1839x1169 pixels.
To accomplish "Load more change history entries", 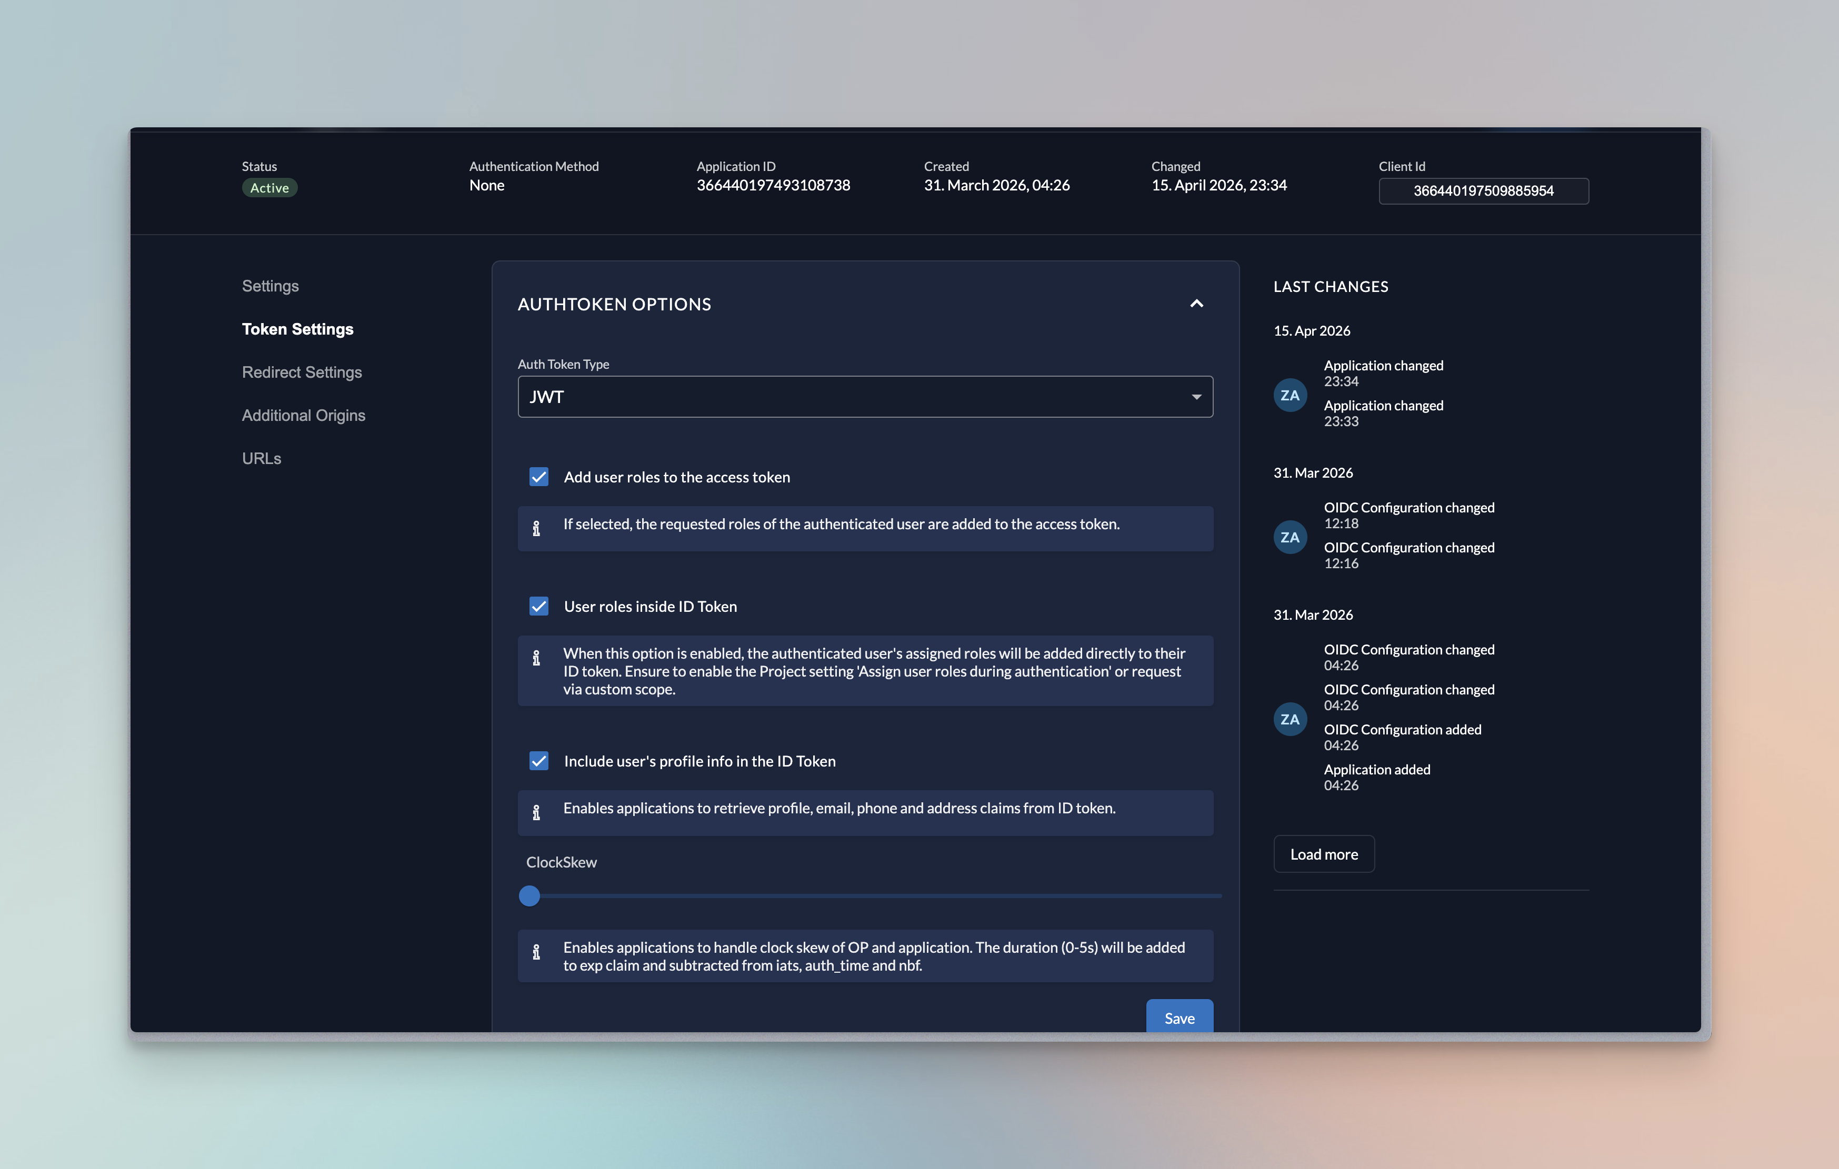I will click(x=1324, y=854).
